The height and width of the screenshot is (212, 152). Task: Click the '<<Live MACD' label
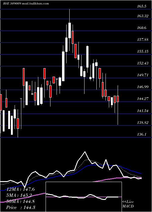(x=128, y=204)
